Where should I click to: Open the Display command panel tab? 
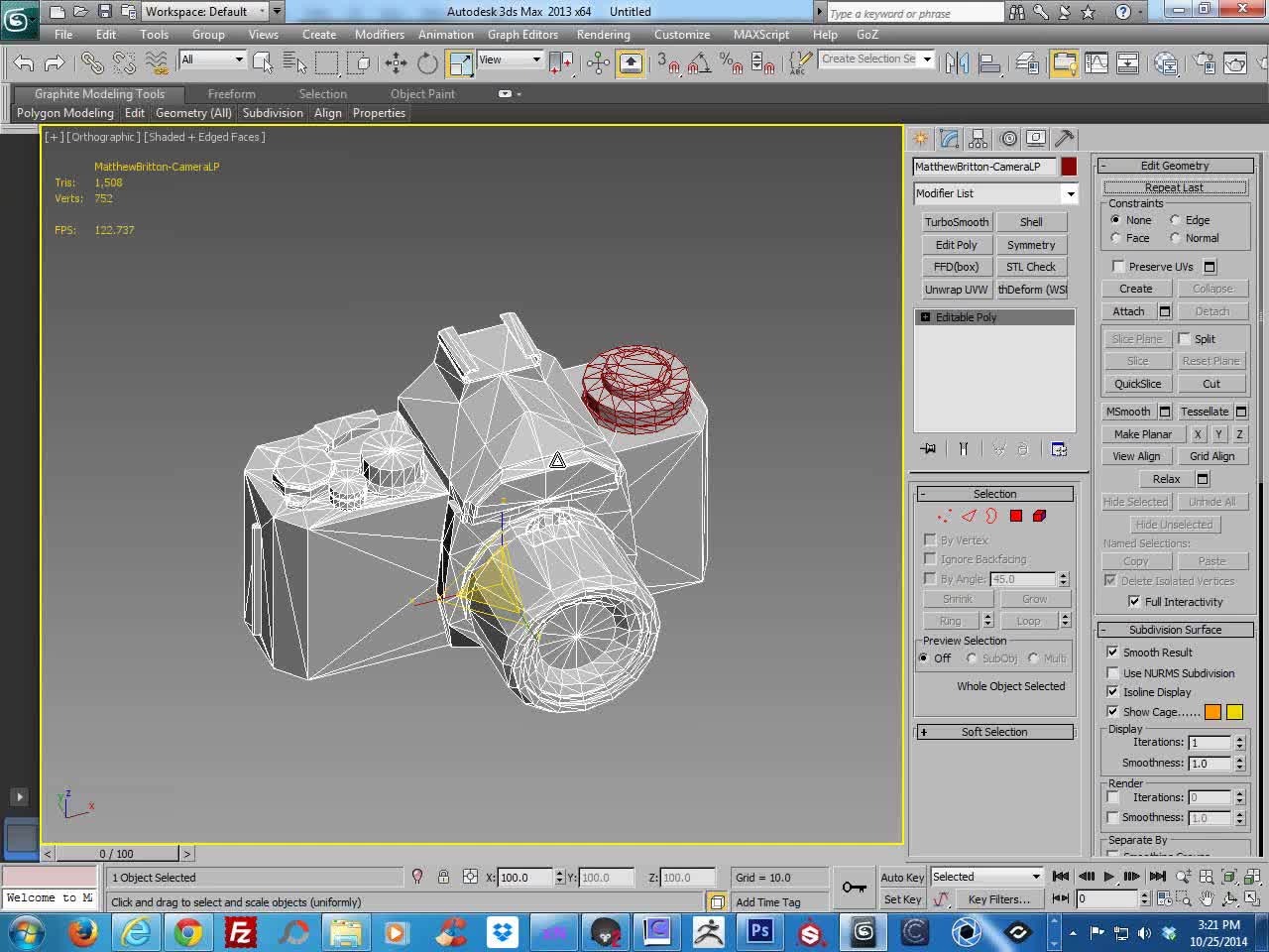(x=1036, y=139)
